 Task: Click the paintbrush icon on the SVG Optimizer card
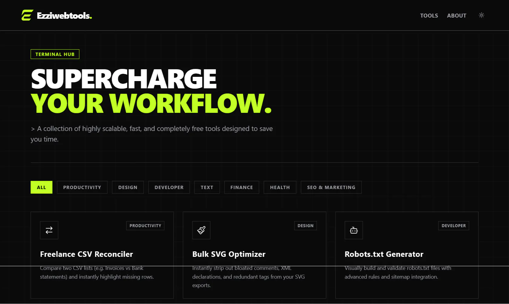[201, 230]
